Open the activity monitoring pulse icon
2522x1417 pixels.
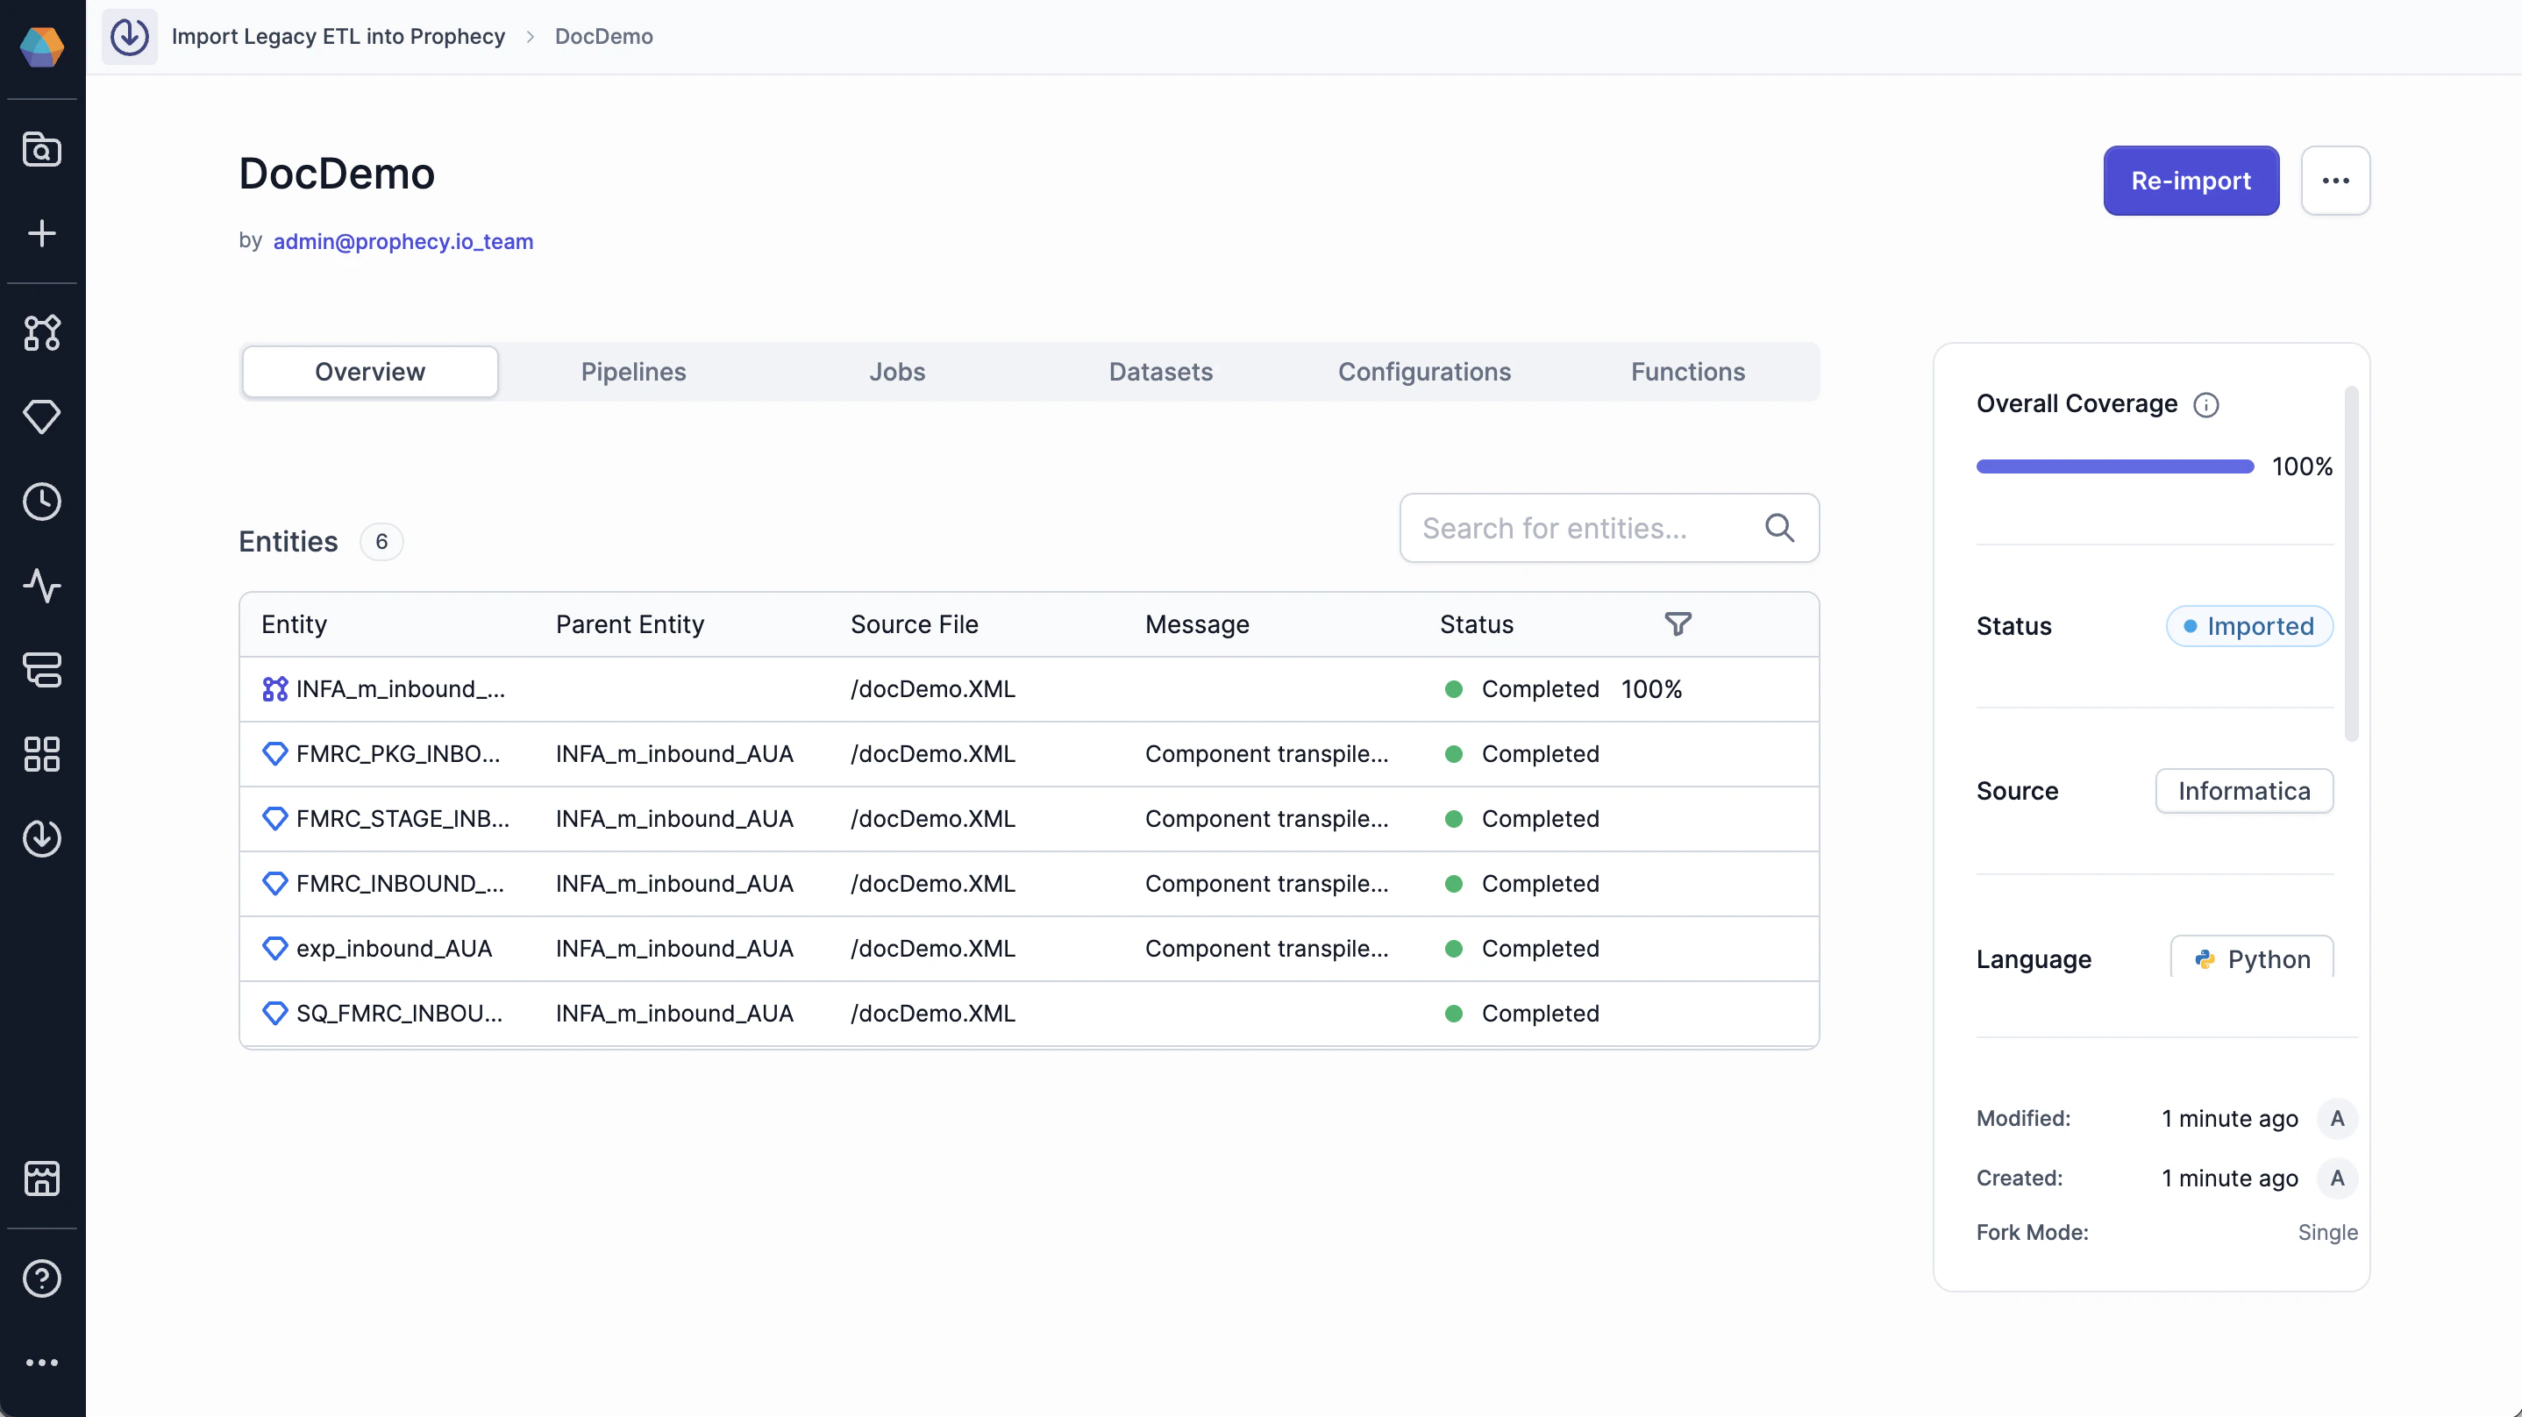[42, 586]
